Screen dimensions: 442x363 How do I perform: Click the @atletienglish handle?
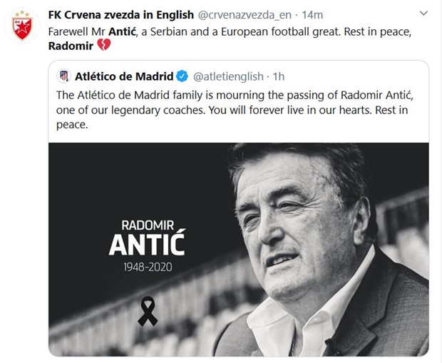point(227,76)
